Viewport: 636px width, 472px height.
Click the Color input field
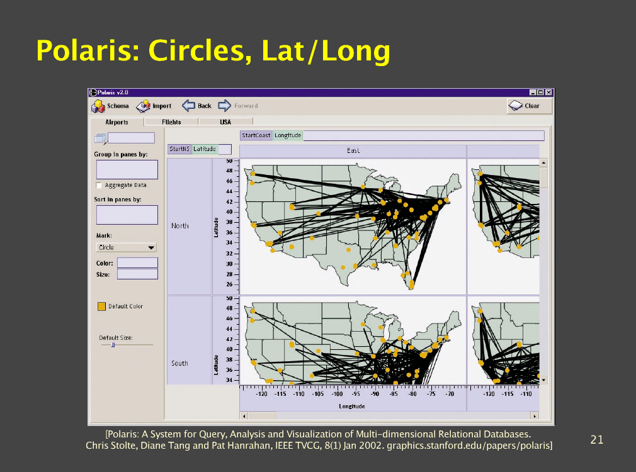pos(137,263)
